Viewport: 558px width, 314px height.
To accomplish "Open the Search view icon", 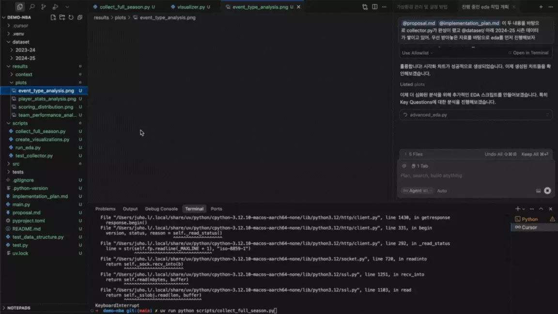I will [32, 6].
